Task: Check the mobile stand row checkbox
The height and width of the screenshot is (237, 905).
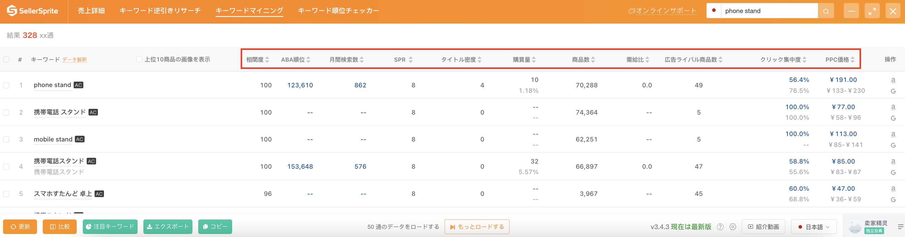Action: click(6, 140)
